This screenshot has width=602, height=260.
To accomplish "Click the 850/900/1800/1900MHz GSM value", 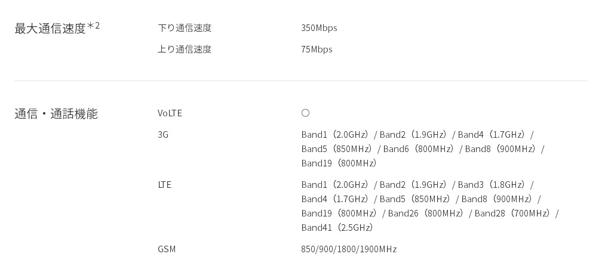I will (349, 249).
